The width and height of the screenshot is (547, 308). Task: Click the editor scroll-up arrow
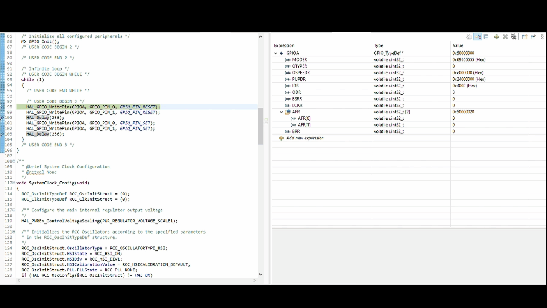[x=261, y=37]
